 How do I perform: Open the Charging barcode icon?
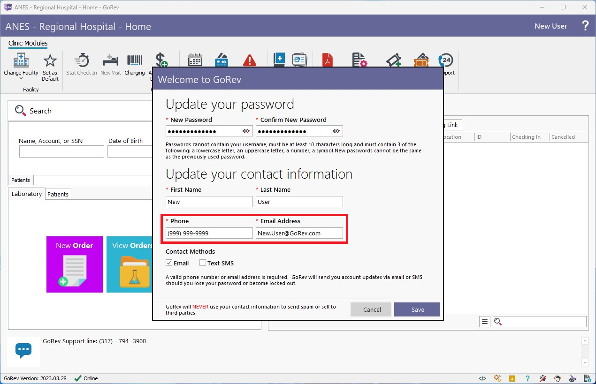135,60
